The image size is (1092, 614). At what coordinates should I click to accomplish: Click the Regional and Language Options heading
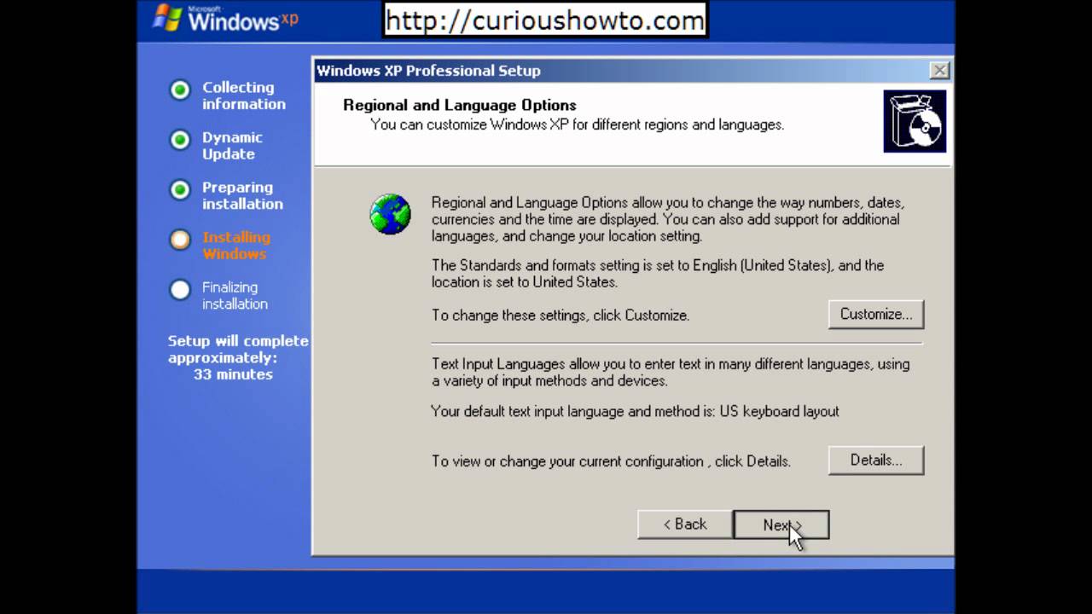(x=460, y=105)
